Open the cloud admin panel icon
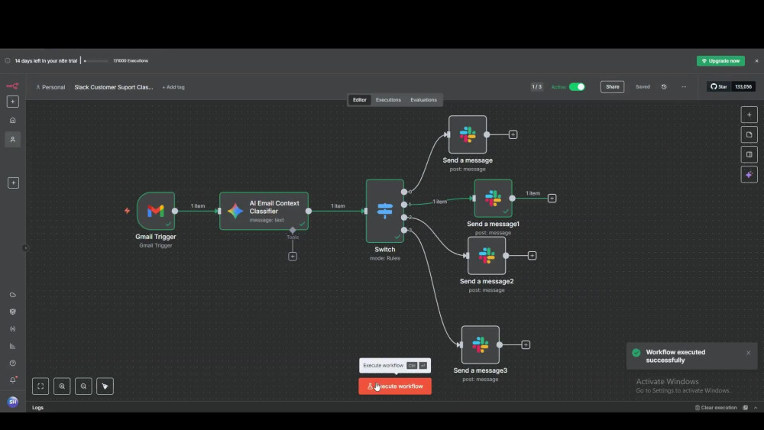The width and height of the screenshot is (764, 430). click(13, 295)
